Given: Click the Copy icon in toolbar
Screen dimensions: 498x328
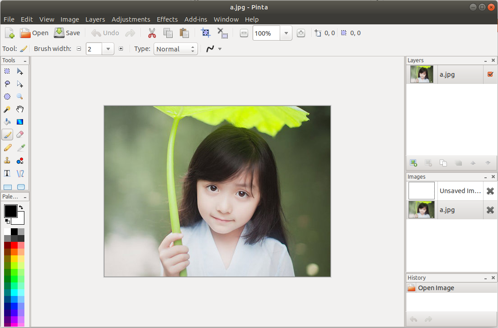Looking at the screenshot, I should click(168, 33).
